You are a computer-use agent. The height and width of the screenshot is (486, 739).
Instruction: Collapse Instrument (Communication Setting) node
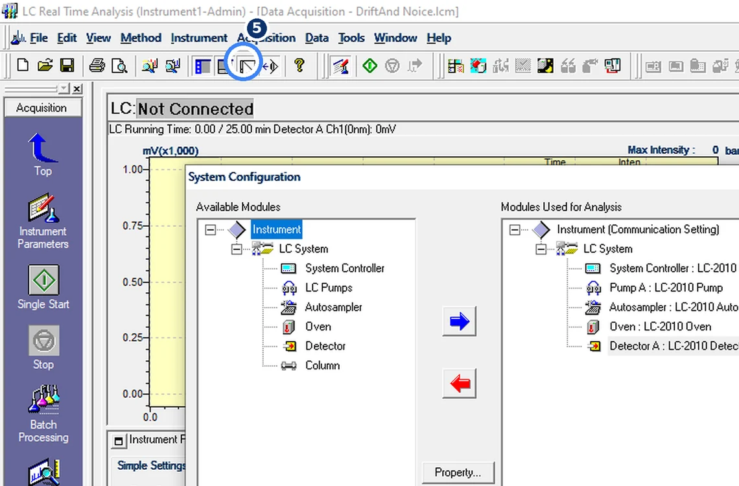(x=515, y=230)
